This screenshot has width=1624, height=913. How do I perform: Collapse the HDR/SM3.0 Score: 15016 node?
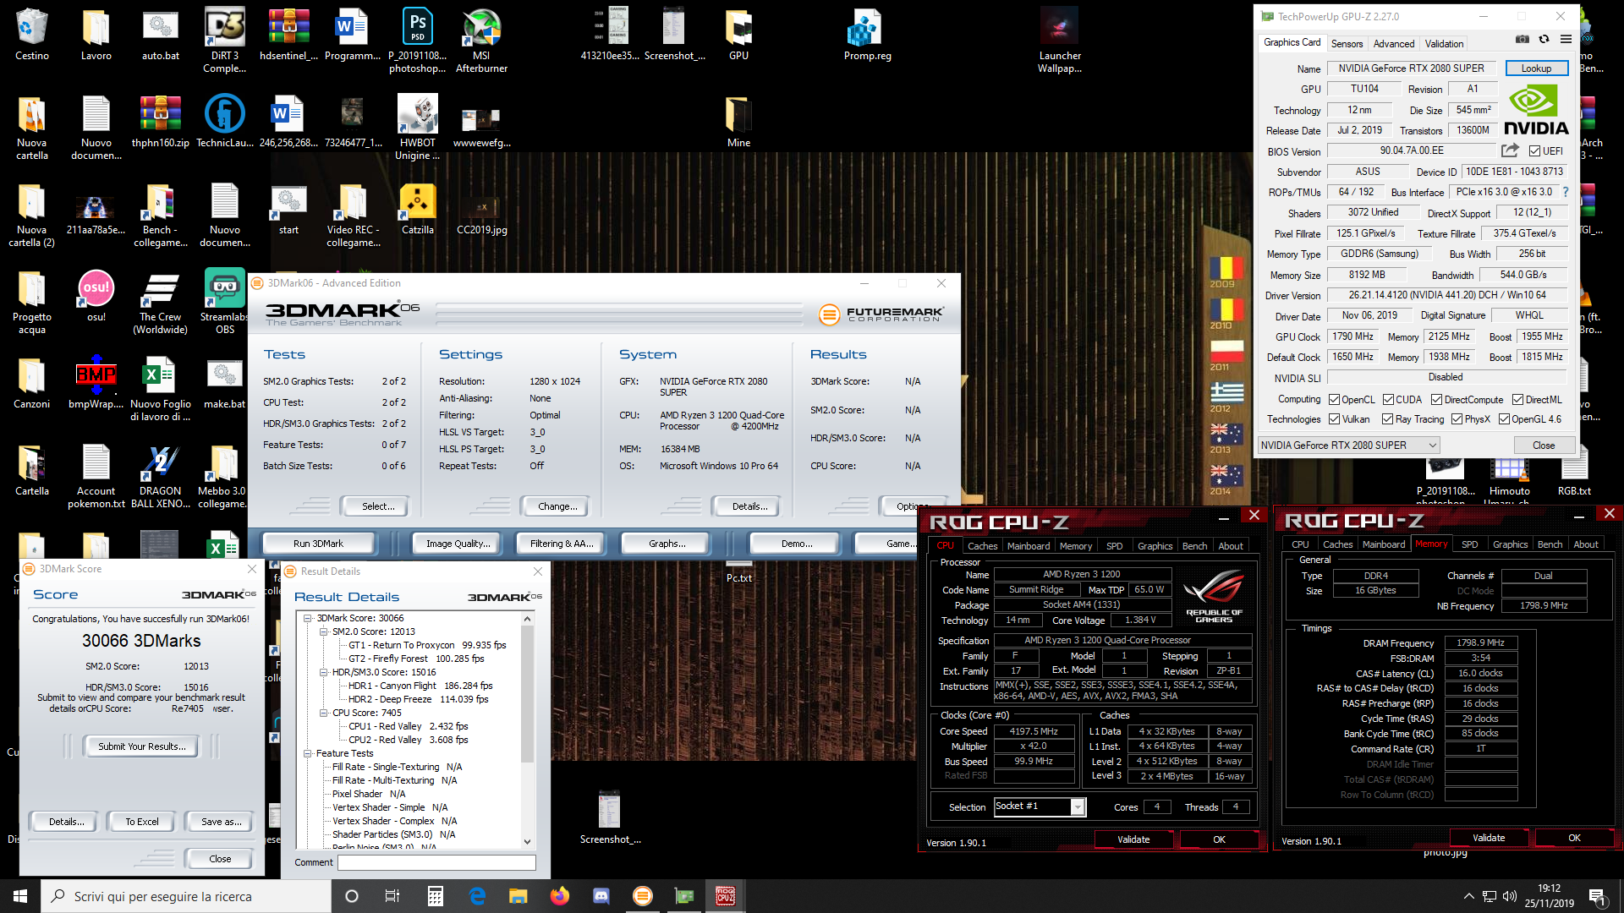[x=323, y=672]
